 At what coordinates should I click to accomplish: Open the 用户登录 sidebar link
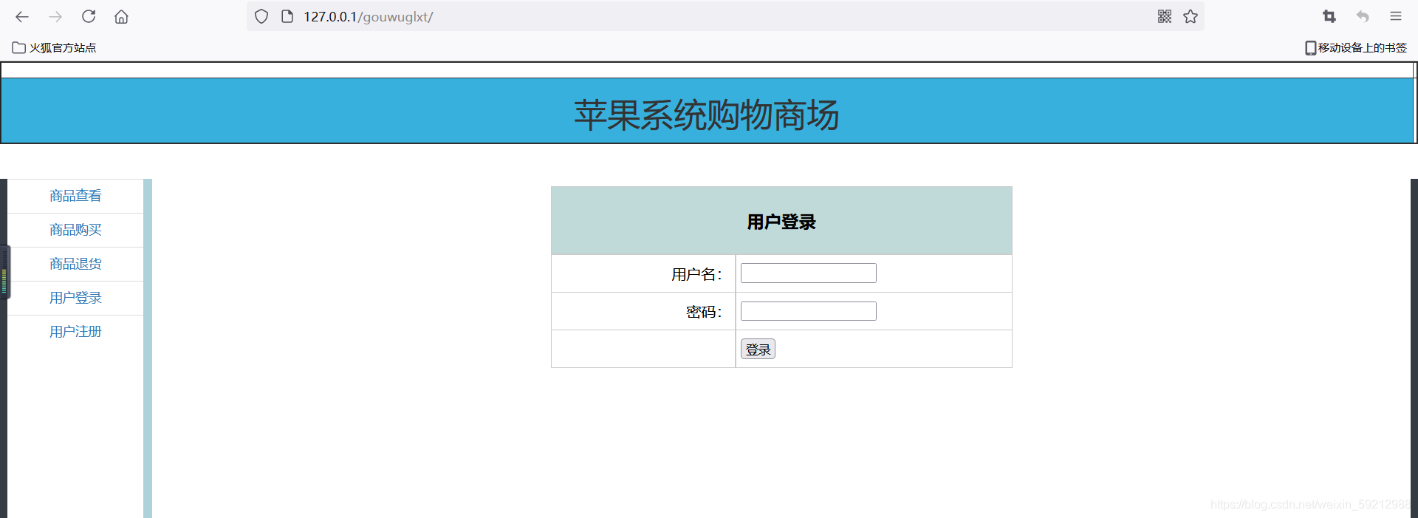point(75,298)
